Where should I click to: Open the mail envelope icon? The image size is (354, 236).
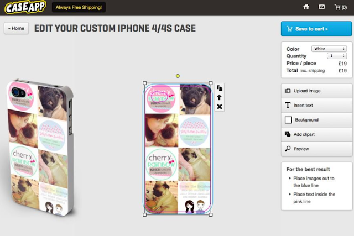pos(321,7)
